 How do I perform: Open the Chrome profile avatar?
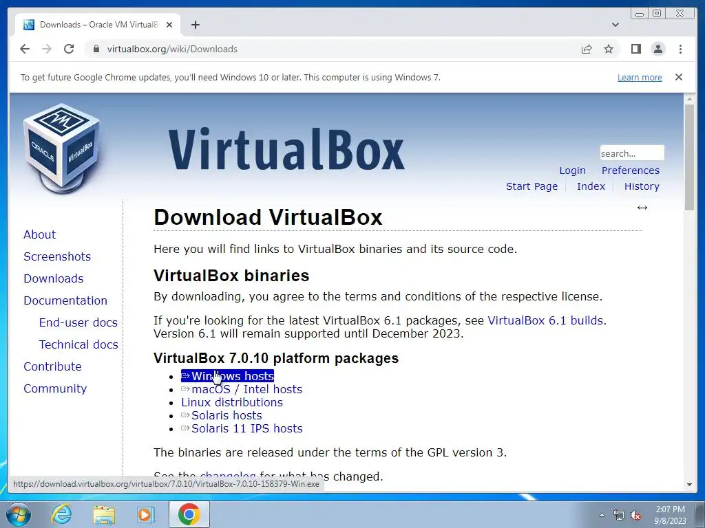[657, 49]
